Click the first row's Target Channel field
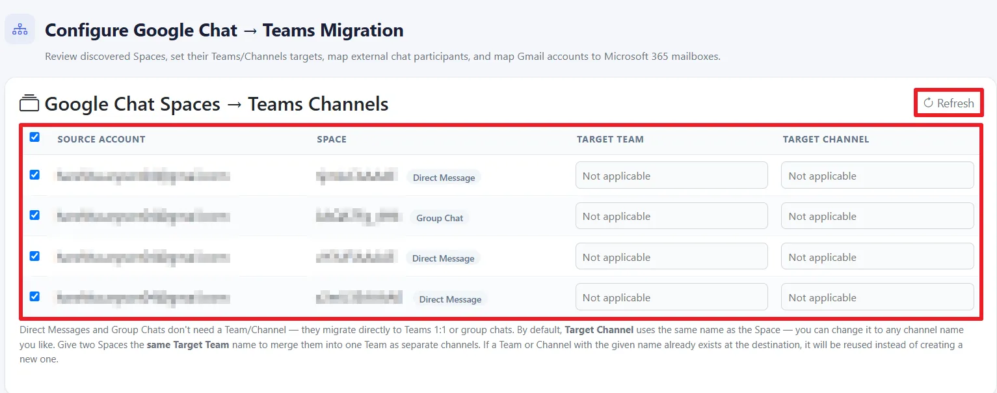This screenshot has width=997, height=393. pyautogui.click(x=877, y=176)
